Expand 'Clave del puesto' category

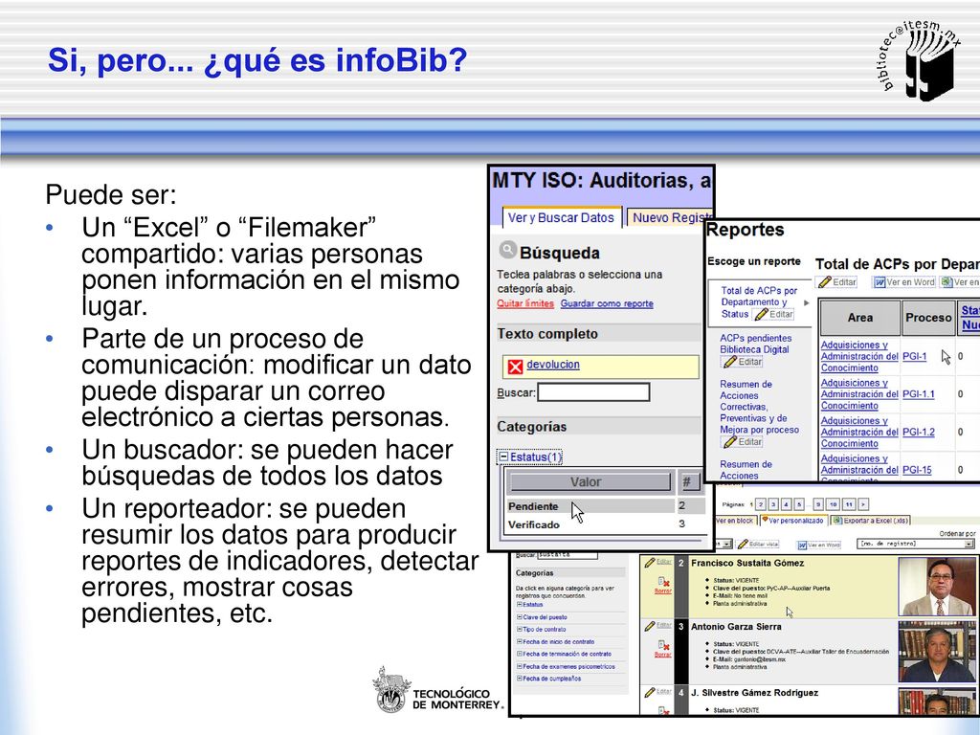[x=520, y=617]
